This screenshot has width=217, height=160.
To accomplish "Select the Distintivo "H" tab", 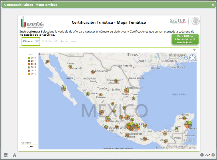I will click(31, 41).
